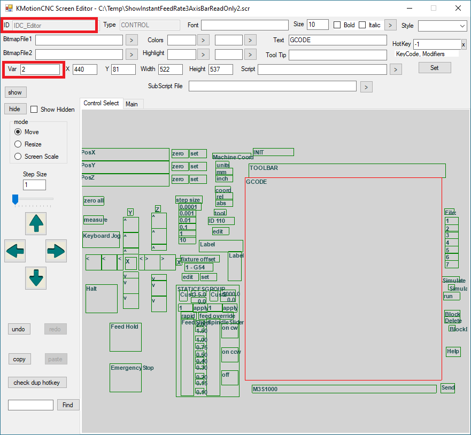Viewport: 471px width, 435px height.
Task: Switch to the Main tab
Action: (132, 104)
